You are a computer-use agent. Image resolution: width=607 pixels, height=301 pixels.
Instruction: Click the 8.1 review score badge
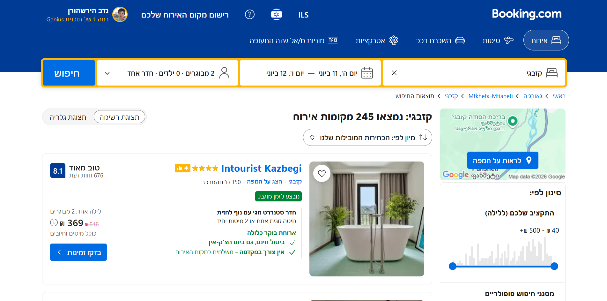[x=58, y=170]
